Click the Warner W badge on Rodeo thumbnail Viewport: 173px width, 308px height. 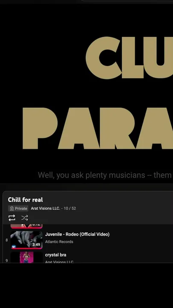(14, 246)
